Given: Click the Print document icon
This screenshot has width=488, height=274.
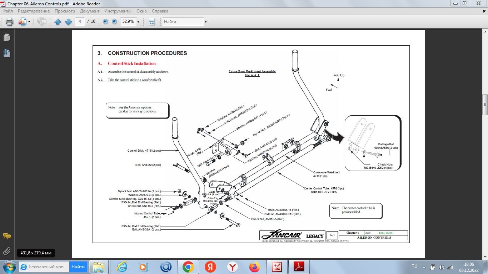Looking at the screenshot, I should (x=10, y=22).
